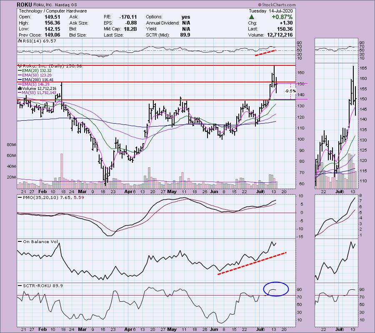Click the Options value 'yes'
This screenshot has width=375, height=333.
pos(186,17)
